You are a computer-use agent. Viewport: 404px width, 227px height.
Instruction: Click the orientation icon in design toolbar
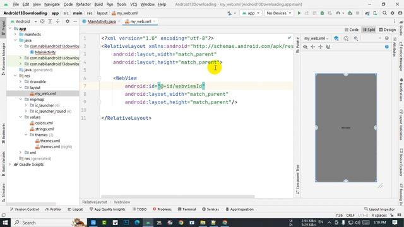tap(346, 38)
